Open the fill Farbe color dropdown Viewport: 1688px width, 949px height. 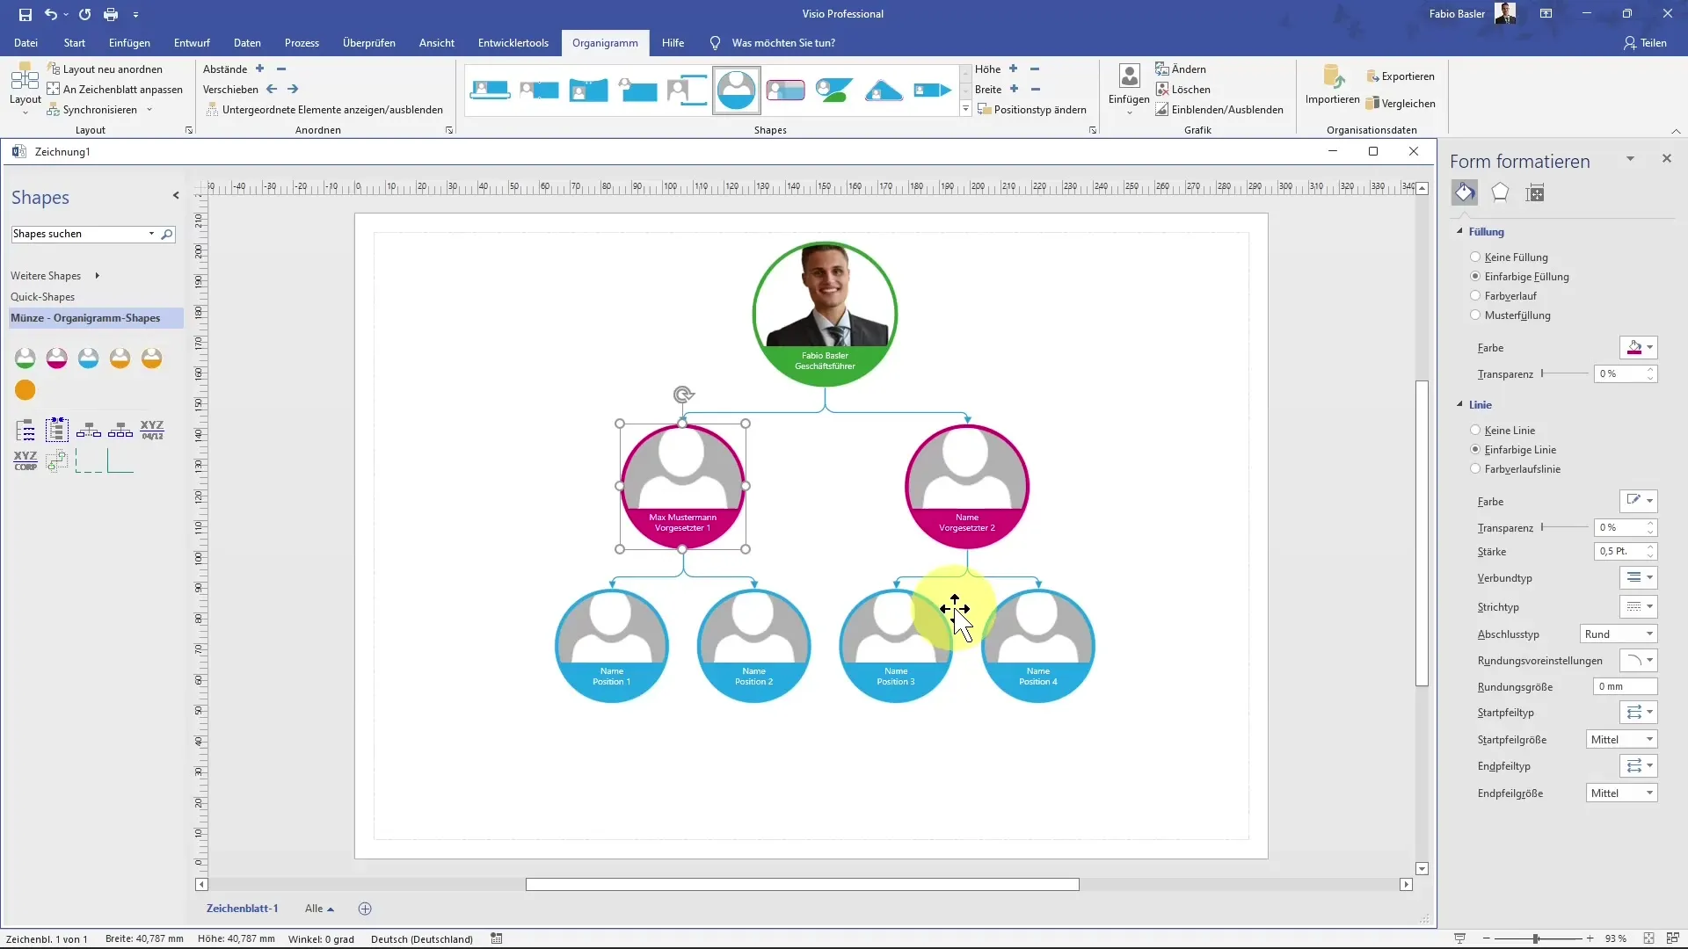pos(1639,347)
